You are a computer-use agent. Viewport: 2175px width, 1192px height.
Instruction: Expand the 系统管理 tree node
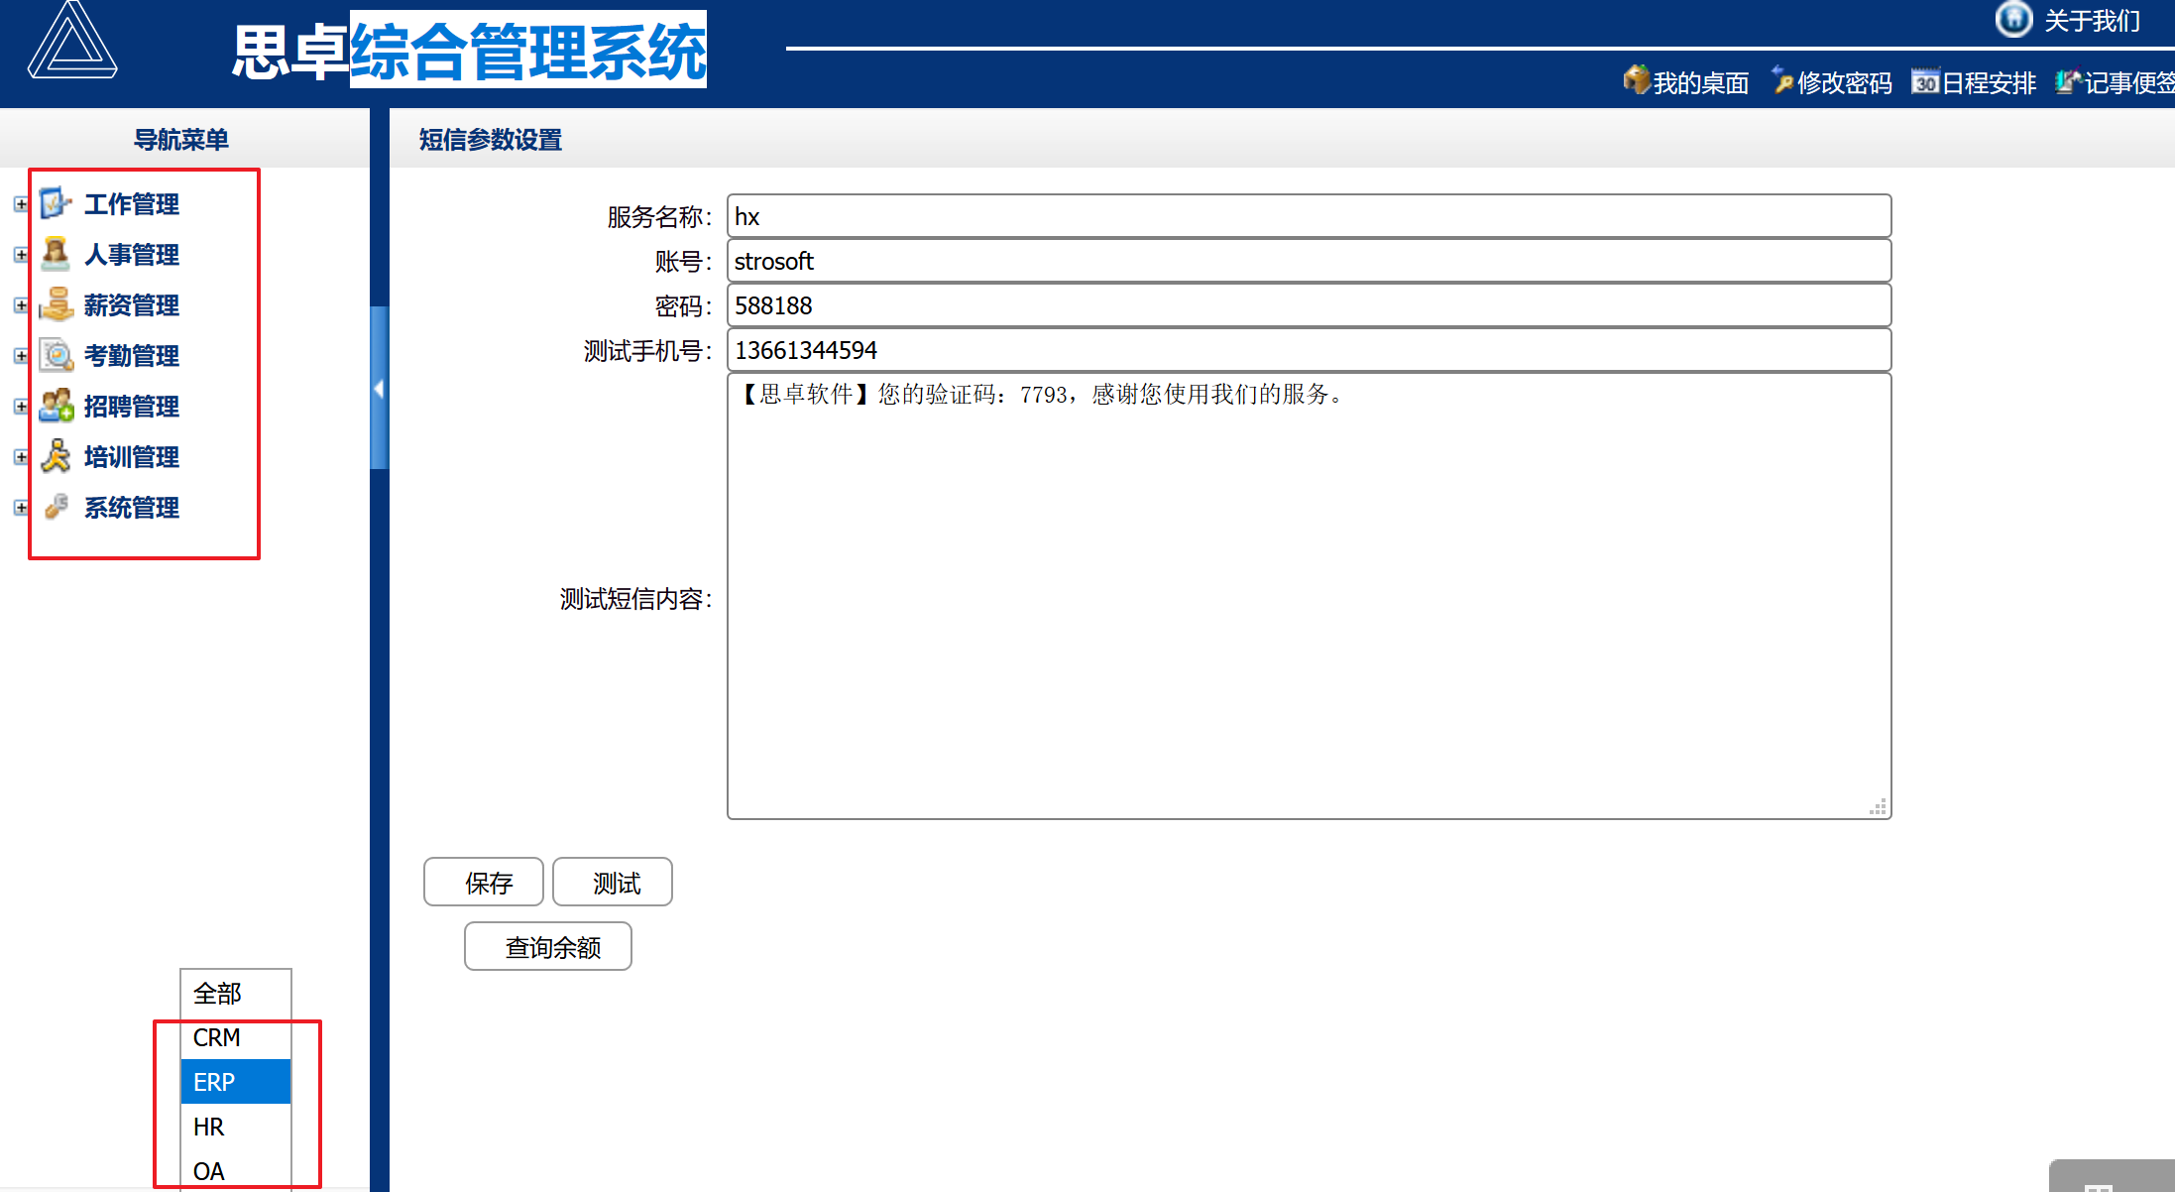pos(21,507)
